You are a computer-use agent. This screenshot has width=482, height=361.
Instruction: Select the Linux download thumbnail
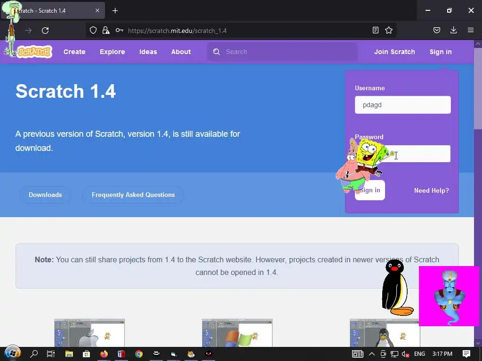click(385, 333)
